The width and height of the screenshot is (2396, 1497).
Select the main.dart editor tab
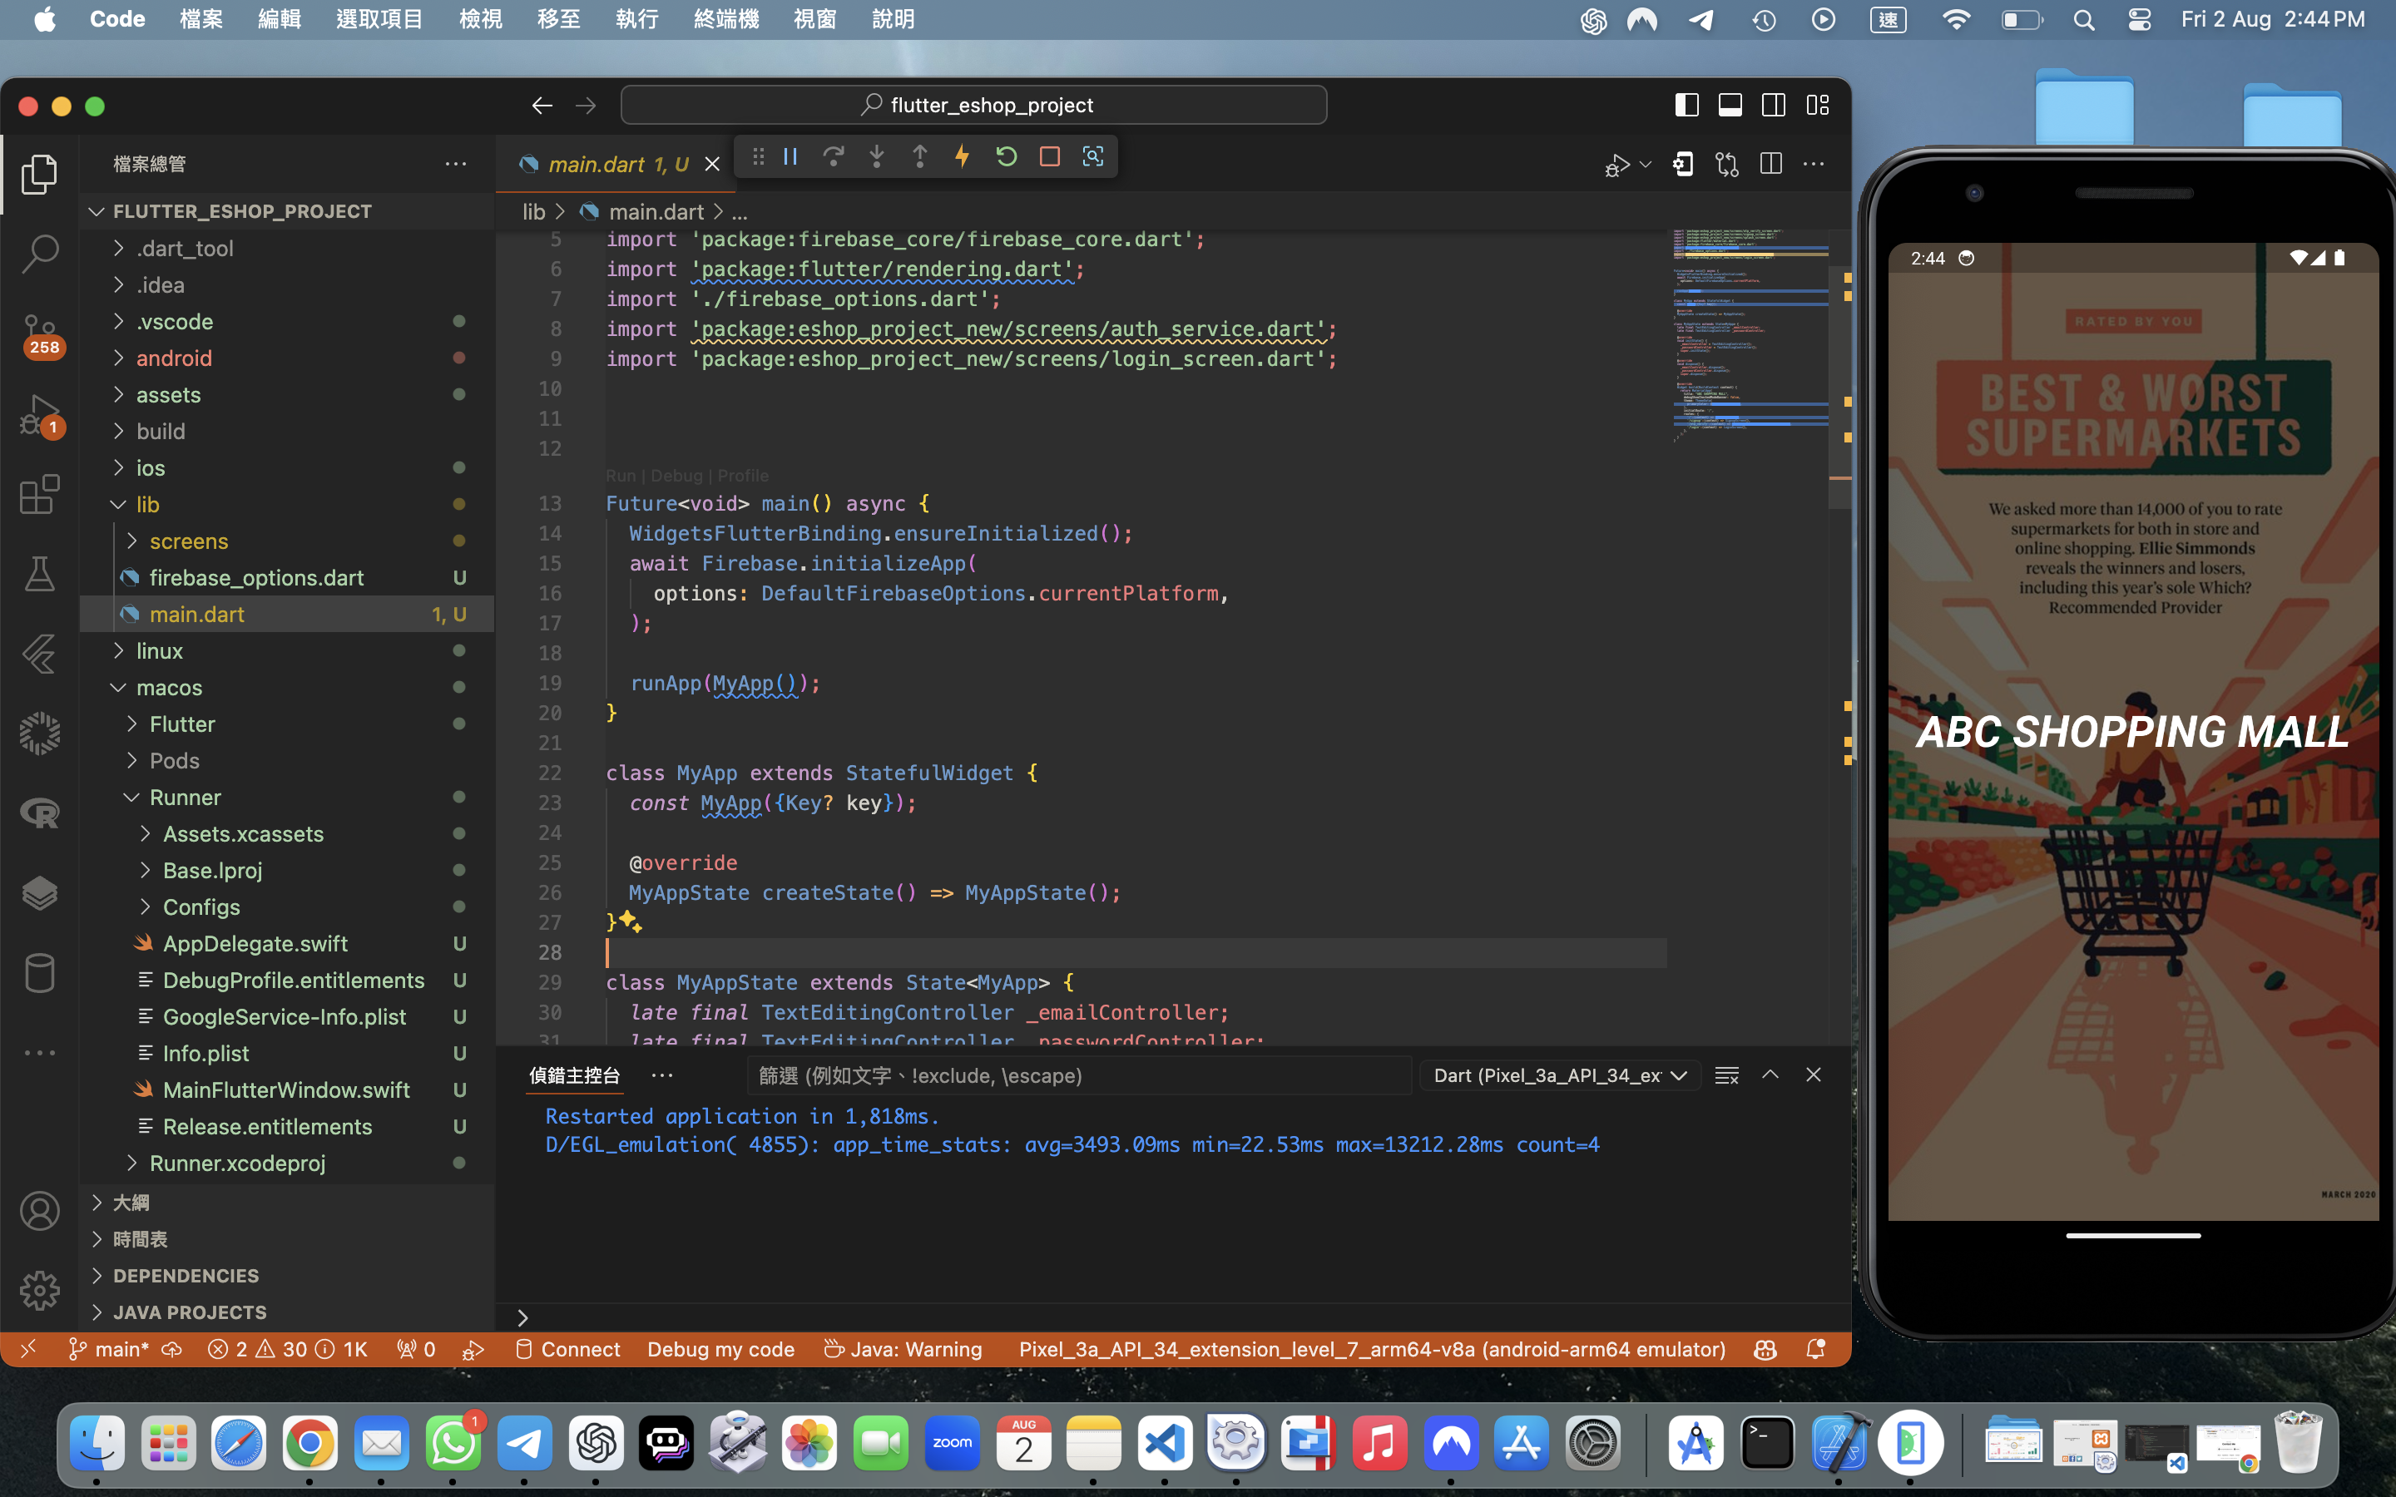point(597,165)
